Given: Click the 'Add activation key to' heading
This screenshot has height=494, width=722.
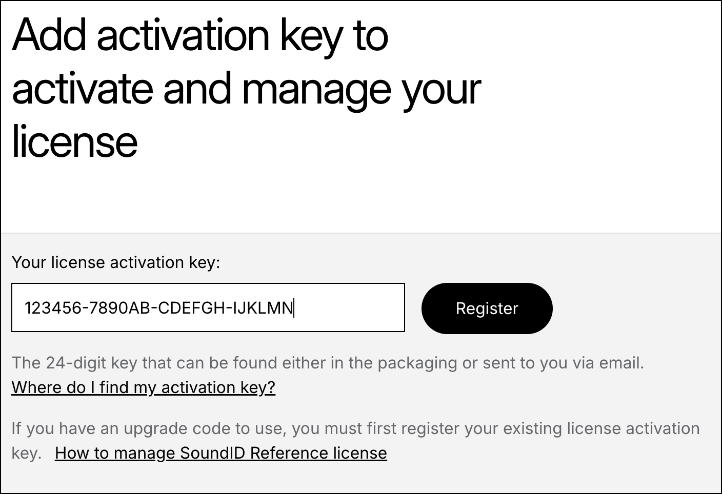Looking at the screenshot, I should click(200, 36).
